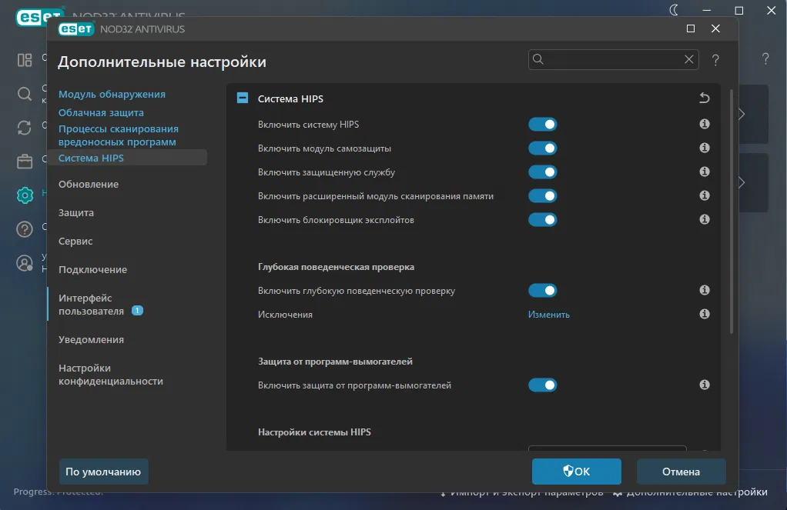Screen dimensions: 787x510
Task: Click Глубокая поведенческая проверка heading
Action: pos(336,267)
